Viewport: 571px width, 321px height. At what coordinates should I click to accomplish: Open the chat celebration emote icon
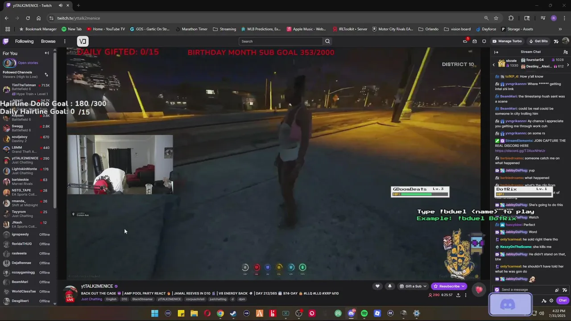coord(557,290)
